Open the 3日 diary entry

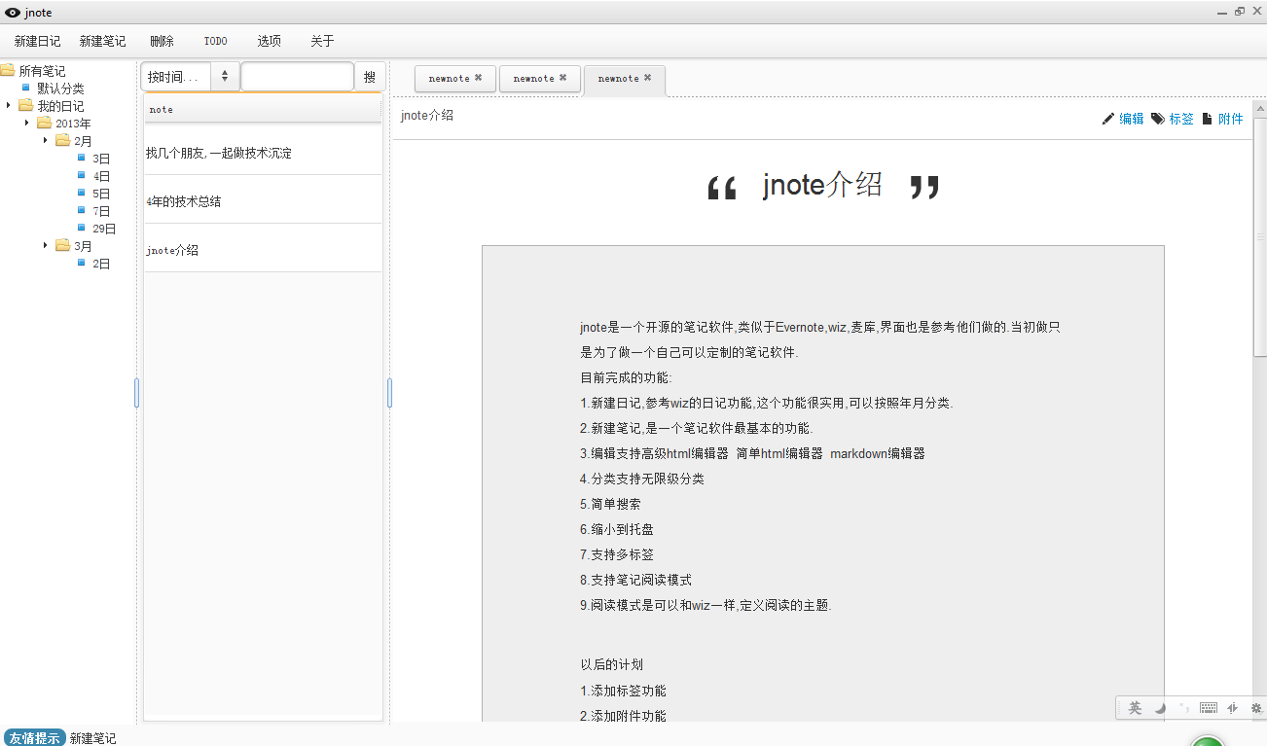click(101, 159)
